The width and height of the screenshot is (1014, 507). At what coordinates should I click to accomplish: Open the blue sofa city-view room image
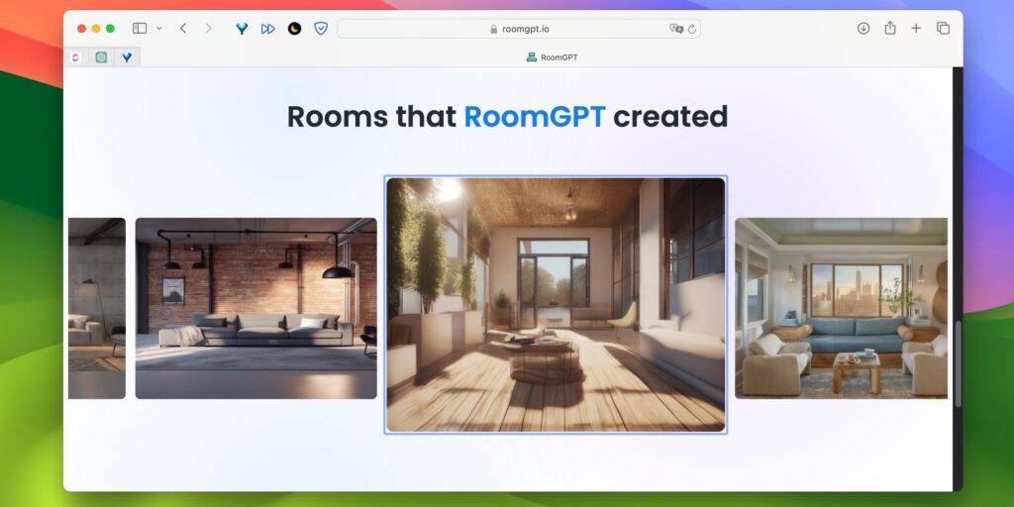click(x=841, y=308)
